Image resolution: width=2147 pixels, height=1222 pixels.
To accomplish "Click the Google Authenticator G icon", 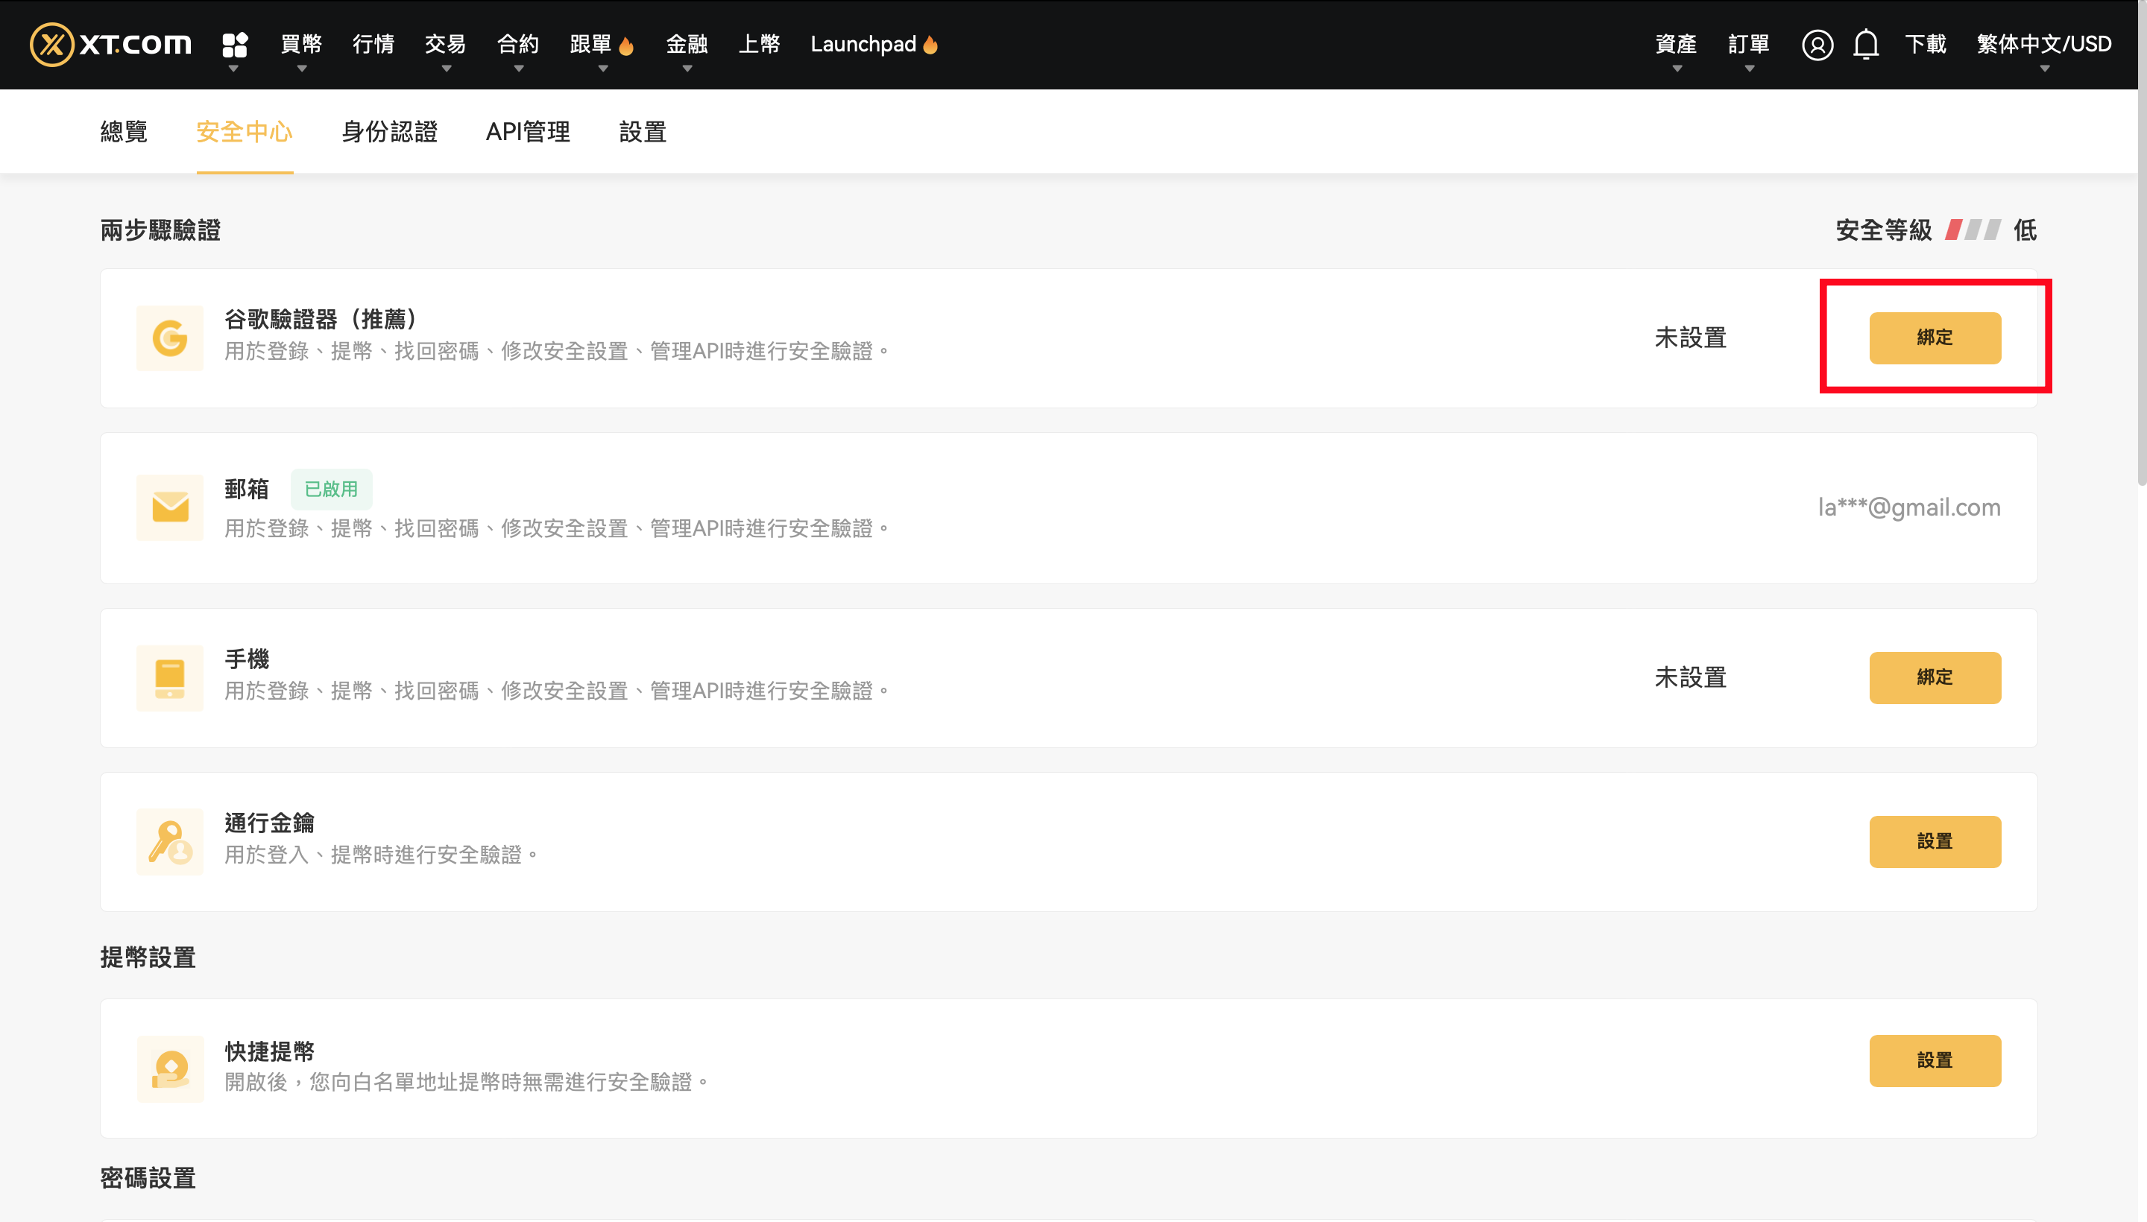I will coord(170,338).
